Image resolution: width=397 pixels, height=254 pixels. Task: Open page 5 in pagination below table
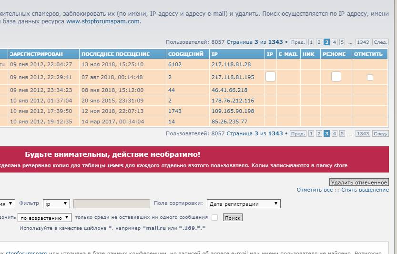(342, 133)
